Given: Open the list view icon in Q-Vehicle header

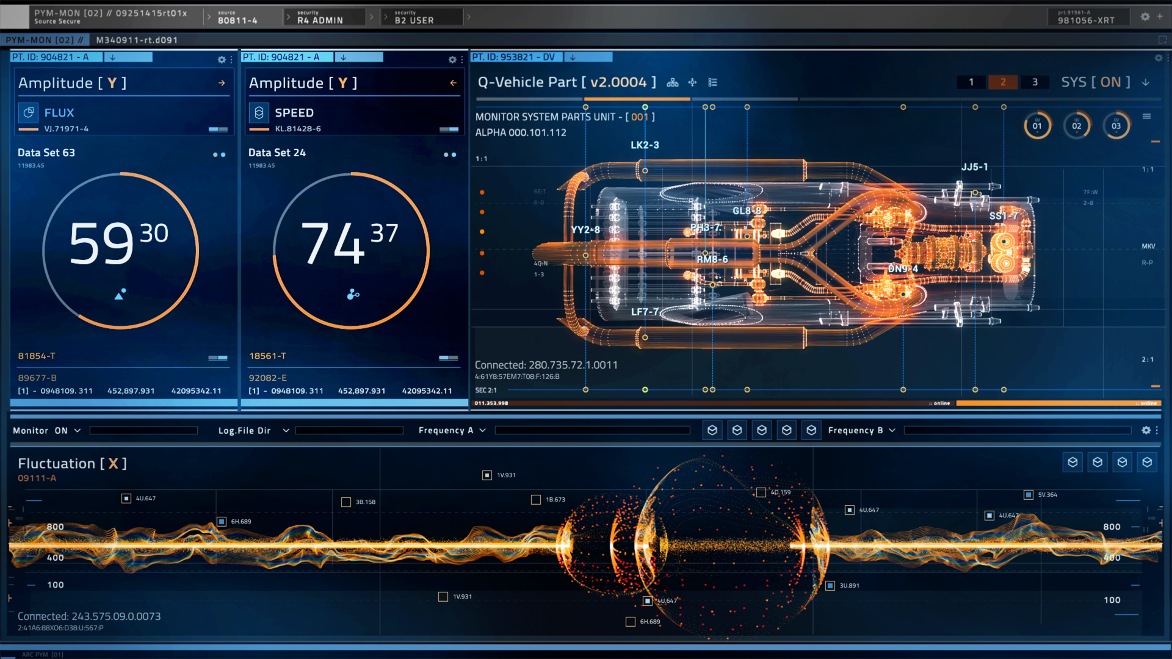Looking at the screenshot, I should (x=712, y=82).
